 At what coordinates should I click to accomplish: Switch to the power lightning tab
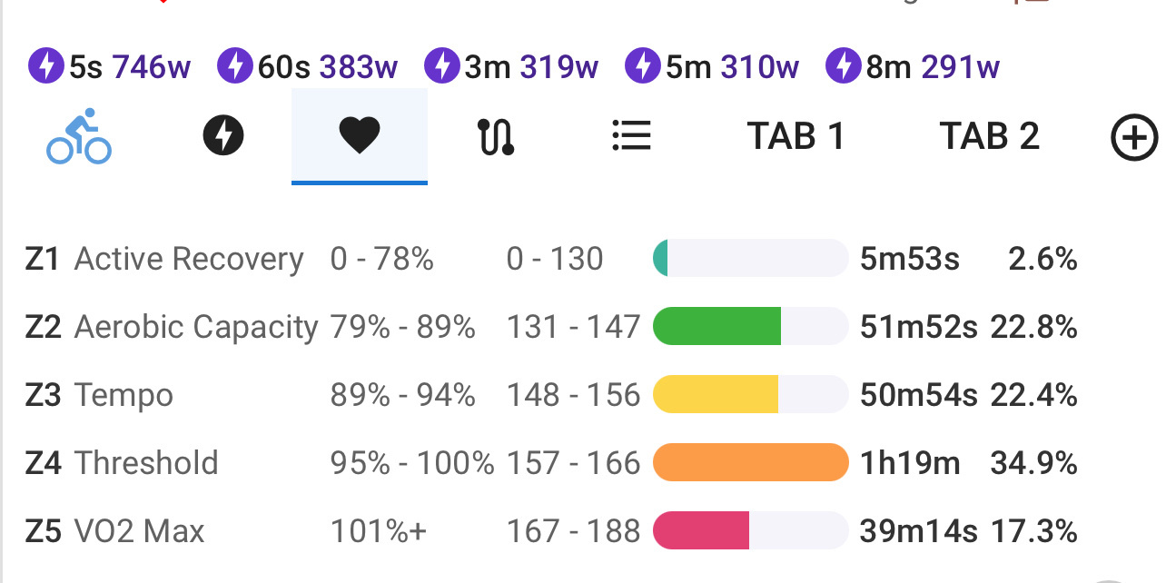pyautogui.click(x=223, y=136)
